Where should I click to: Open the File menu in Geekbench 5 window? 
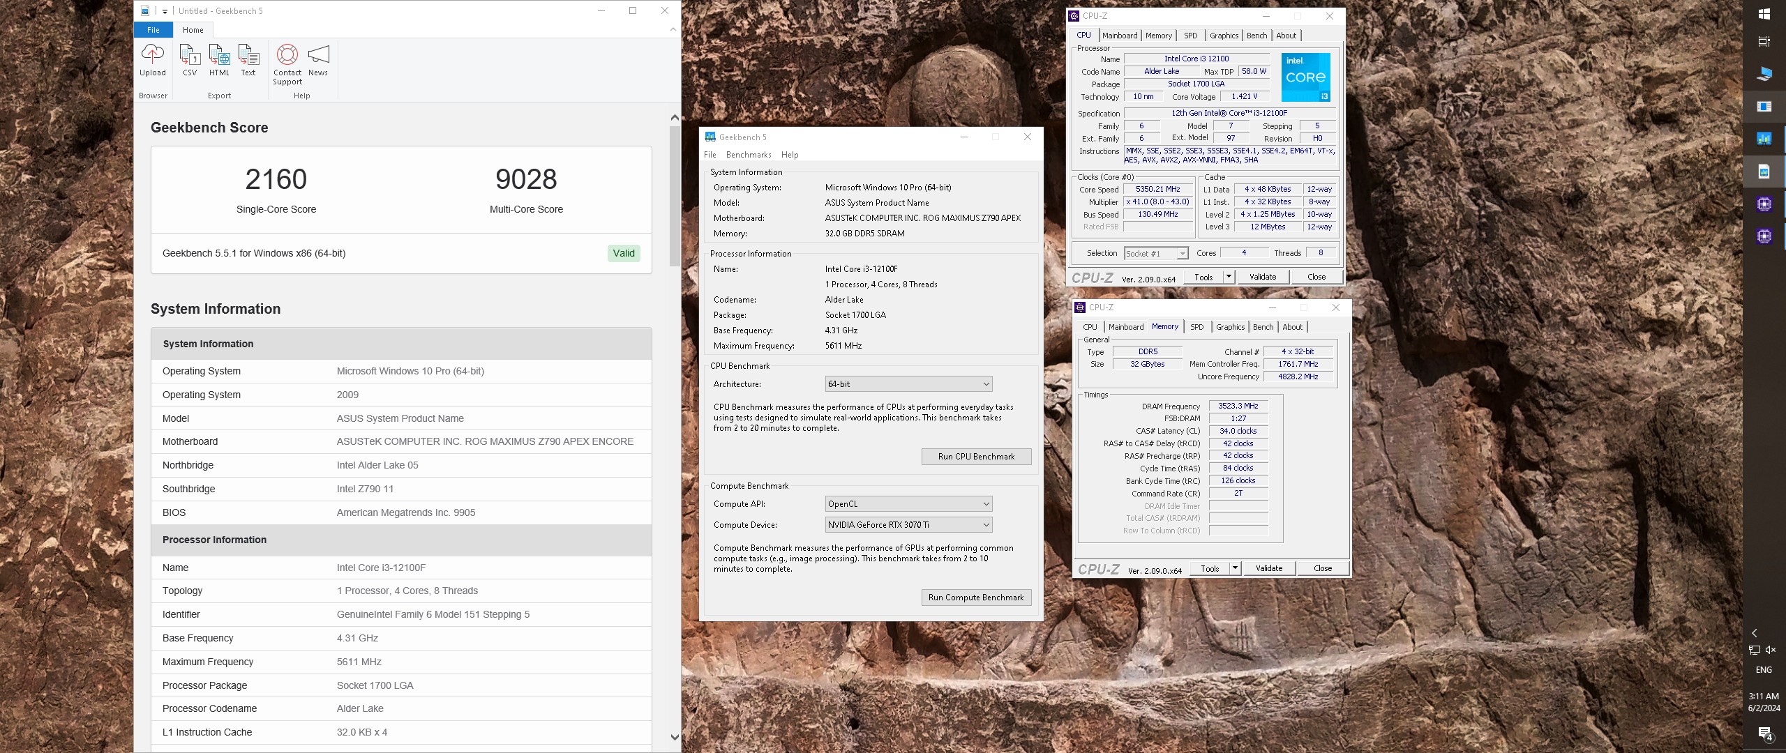710,155
